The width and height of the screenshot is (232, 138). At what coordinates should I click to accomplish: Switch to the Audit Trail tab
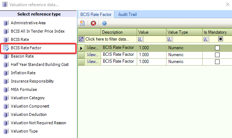click(x=127, y=14)
